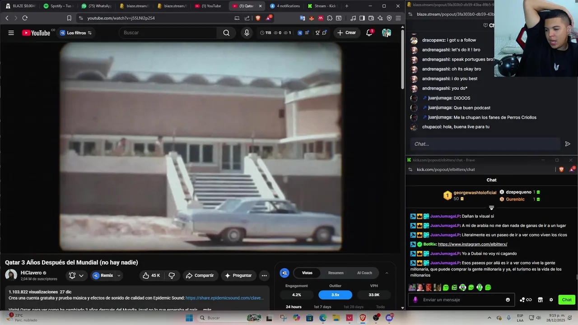The image size is (578, 325).
Task: Search with your voice microphone icon
Action: 247,32
